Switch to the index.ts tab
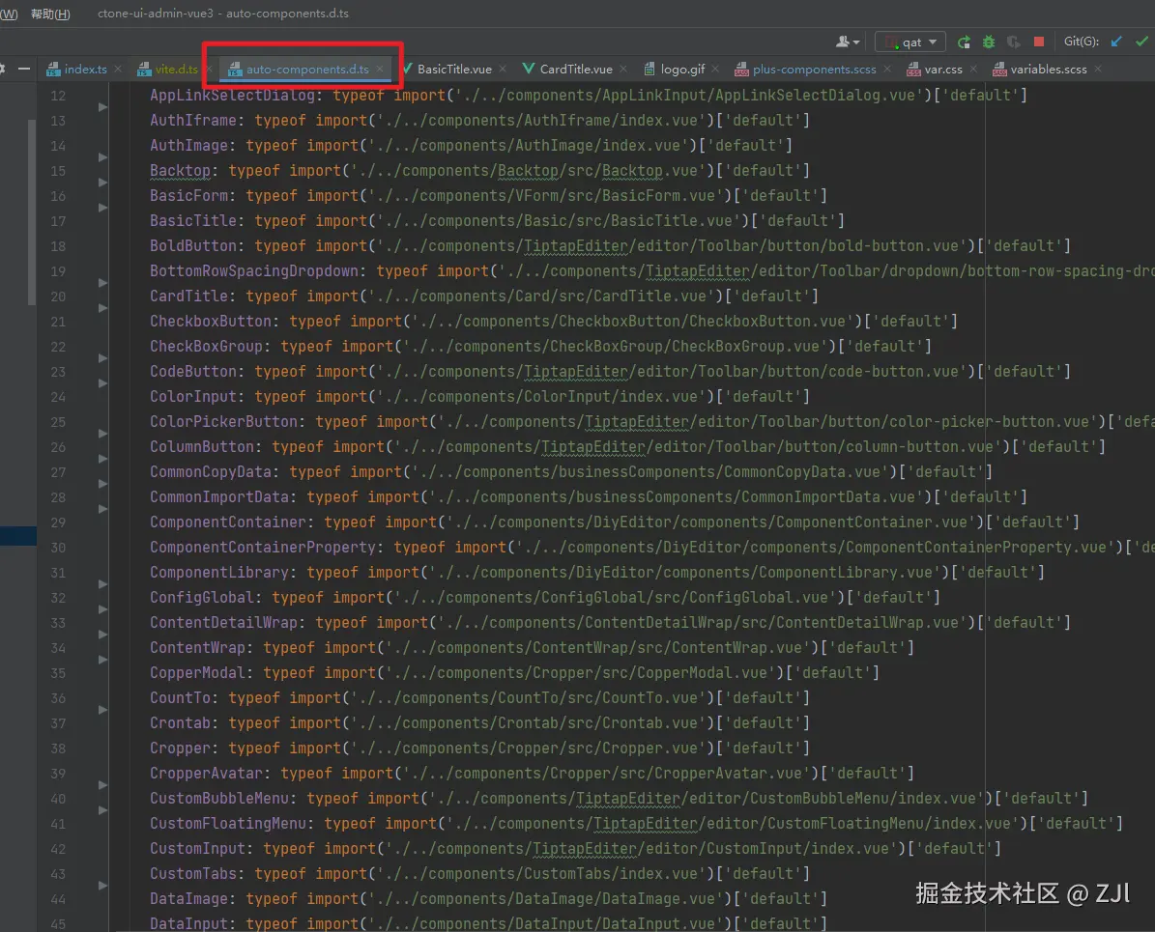This screenshot has width=1155, height=932. click(x=85, y=70)
